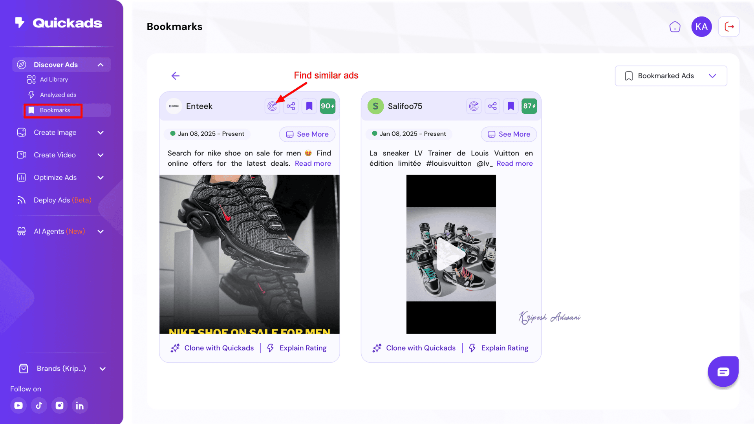Play the Louis Vuitton sneaker video
The width and height of the screenshot is (754, 424).
pyautogui.click(x=451, y=254)
